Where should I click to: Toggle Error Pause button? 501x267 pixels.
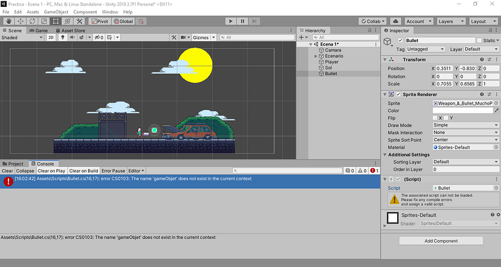click(x=113, y=170)
